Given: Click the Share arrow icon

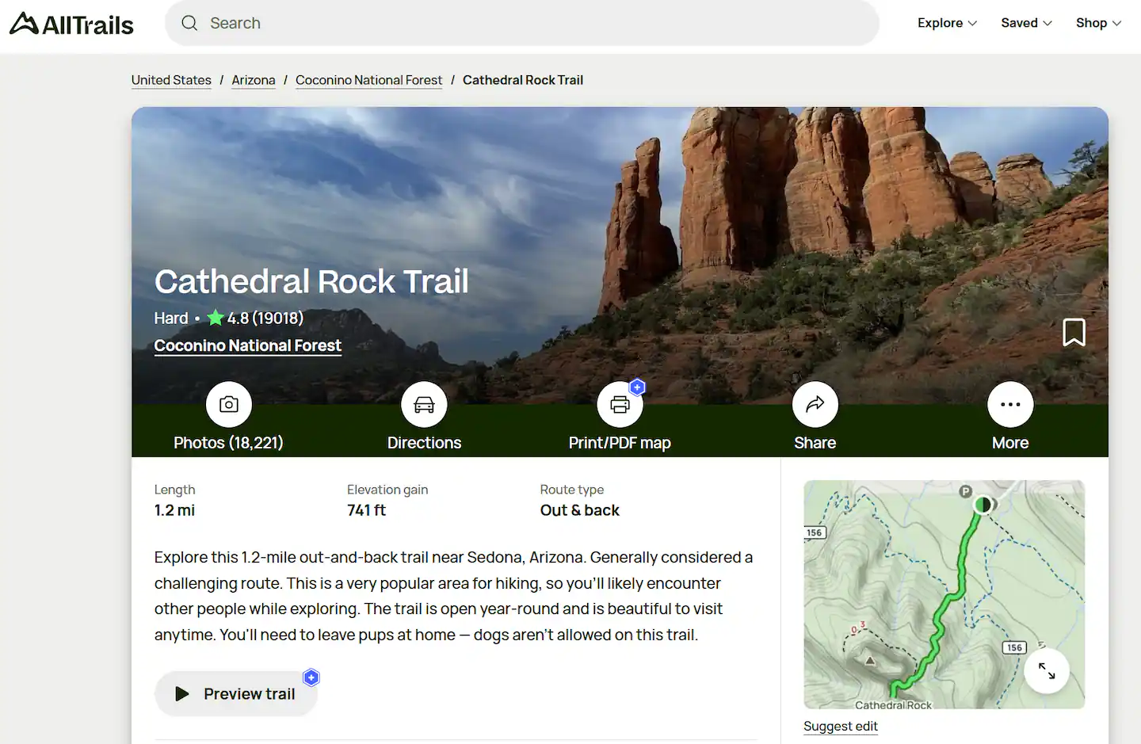Looking at the screenshot, I should [x=815, y=404].
